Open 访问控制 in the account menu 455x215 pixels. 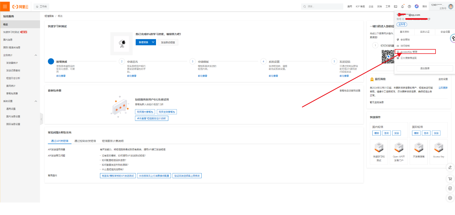click(405, 46)
